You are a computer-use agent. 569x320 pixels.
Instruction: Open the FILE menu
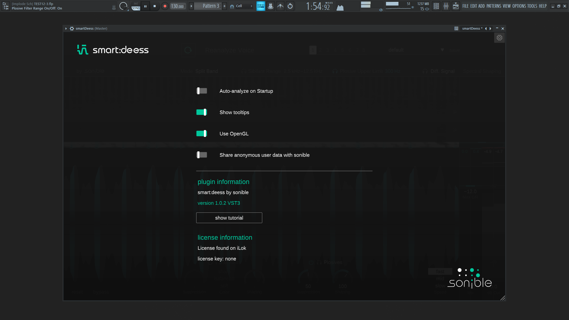[x=466, y=6]
